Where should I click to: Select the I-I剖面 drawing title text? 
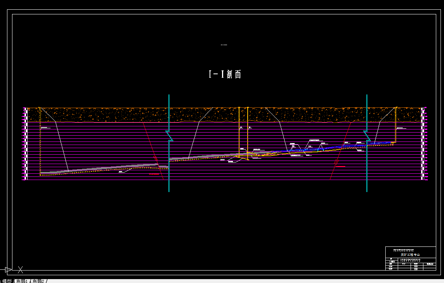225,74
